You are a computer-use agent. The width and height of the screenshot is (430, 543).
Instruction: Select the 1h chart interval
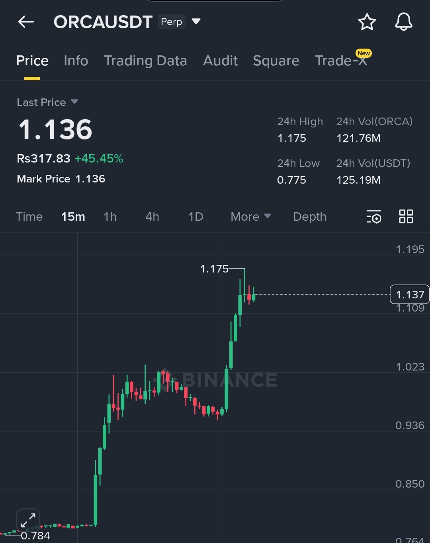(110, 216)
